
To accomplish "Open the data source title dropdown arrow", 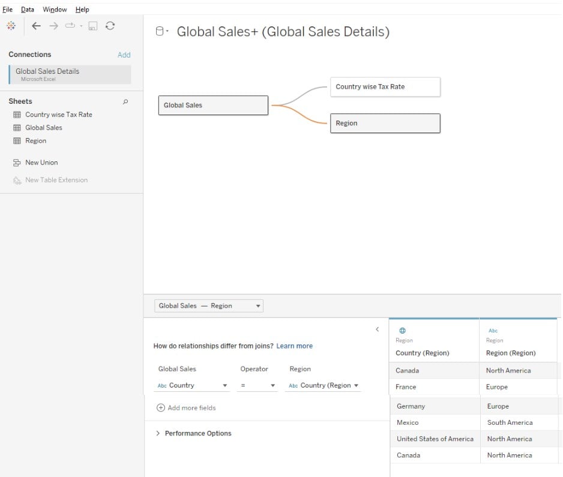I will [167, 31].
